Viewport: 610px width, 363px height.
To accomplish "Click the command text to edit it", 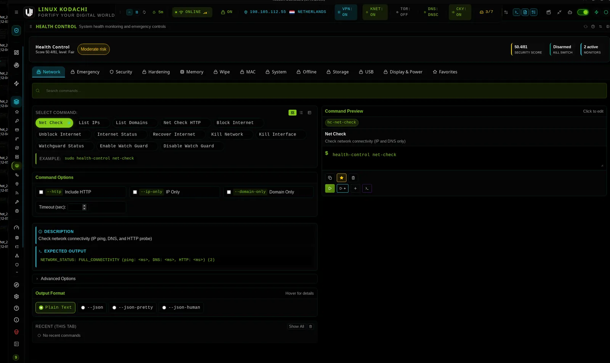I will coord(364,155).
